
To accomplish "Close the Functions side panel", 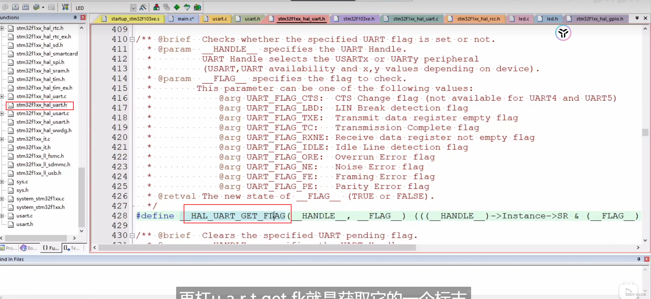I will 83,17.
